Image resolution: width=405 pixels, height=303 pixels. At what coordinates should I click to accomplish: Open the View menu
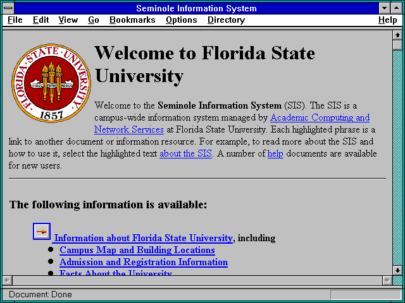(68, 20)
